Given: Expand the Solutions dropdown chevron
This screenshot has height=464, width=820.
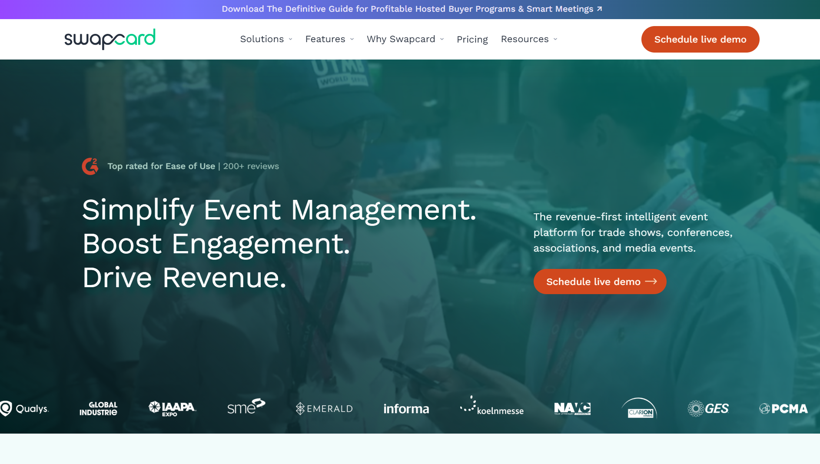Looking at the screenshot, I should [291, 40].
